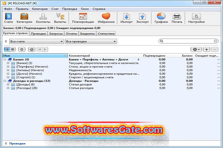Click the comment 'Статьи доходов'
The width and height of the screenshot is (223, 148).
pos(80,84)
